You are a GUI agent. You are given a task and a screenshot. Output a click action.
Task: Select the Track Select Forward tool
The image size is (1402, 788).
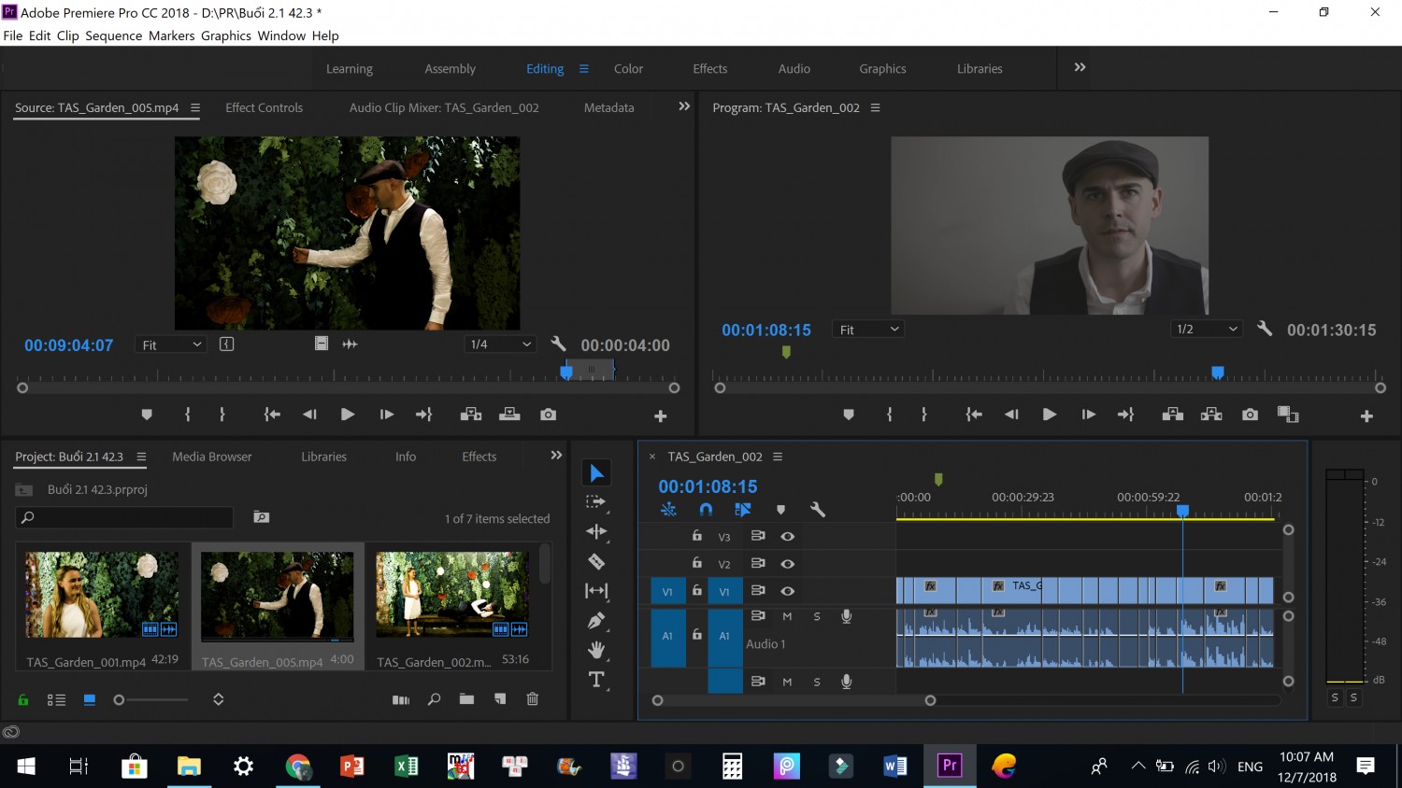coord(596,502)
